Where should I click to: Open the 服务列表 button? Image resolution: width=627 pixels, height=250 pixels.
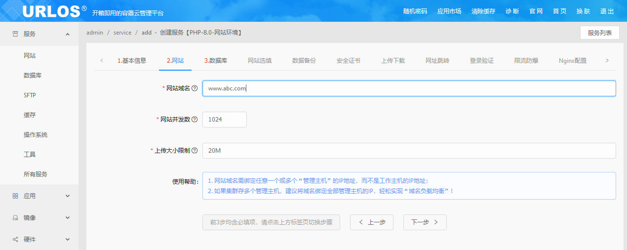tap(599, 33)
